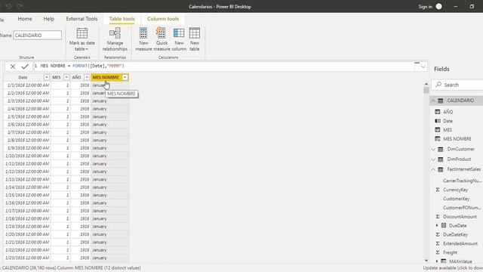Click the Update available notice

coord(453,268)
